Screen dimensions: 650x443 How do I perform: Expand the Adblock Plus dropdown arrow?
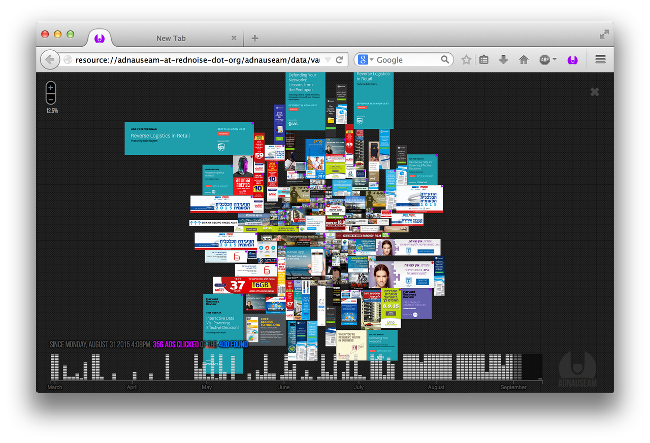click(555, 60)
